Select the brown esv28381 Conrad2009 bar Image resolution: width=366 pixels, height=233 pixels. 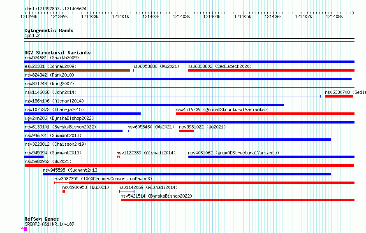coord(77,70)
